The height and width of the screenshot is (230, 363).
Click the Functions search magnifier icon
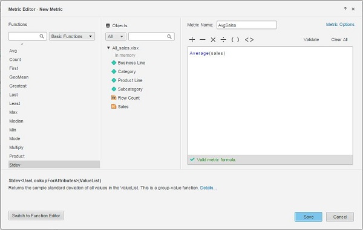point(42,36)
